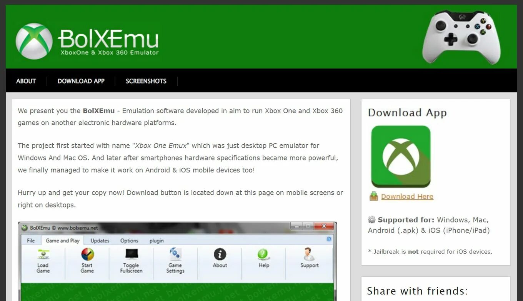Screen dimensions: 523x301
Task: Click the emulator window minimize button
Action: tap(296, 226)
